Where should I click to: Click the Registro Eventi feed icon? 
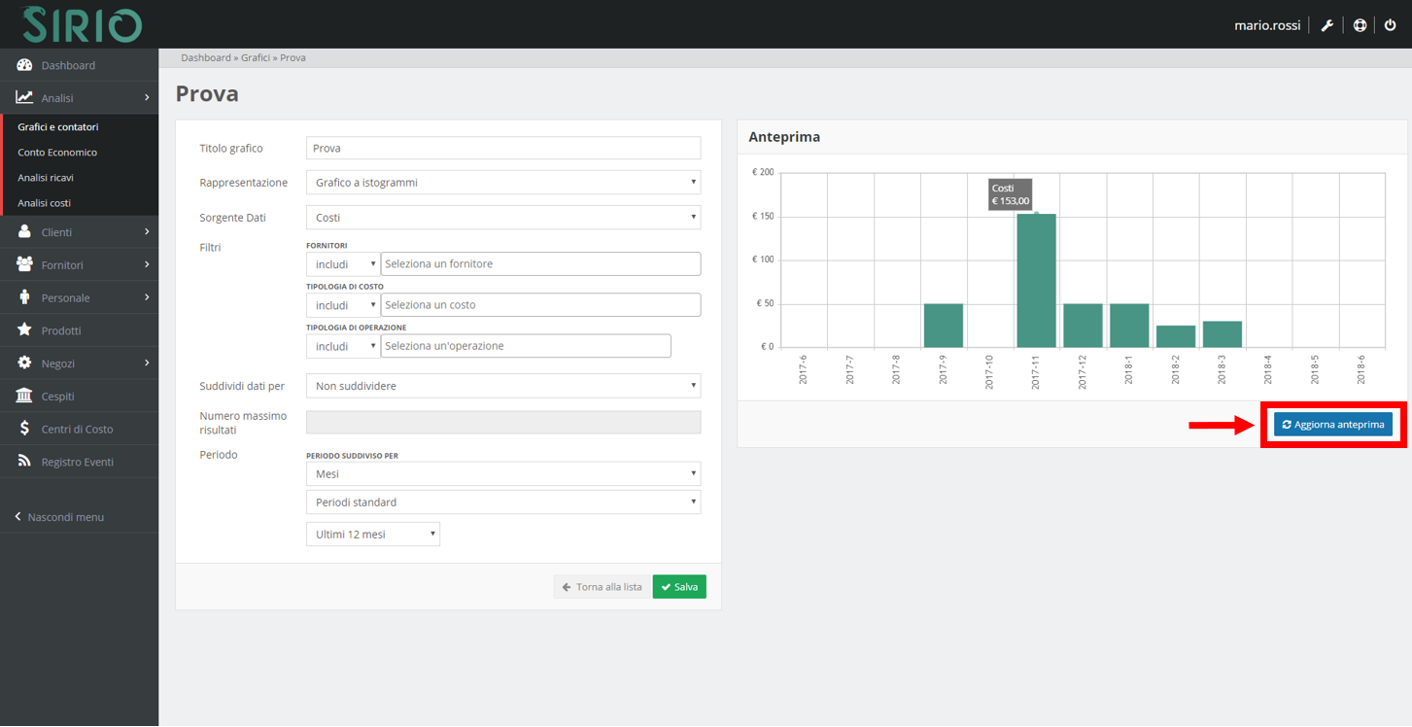(x=25, y=462)
